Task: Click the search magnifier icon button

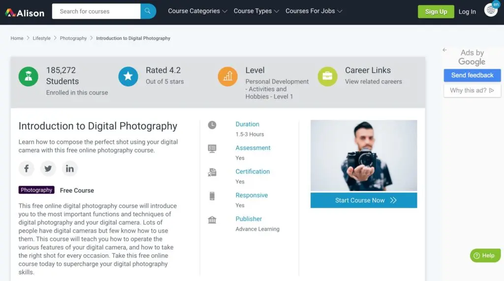Action: [x=148, y=11]
